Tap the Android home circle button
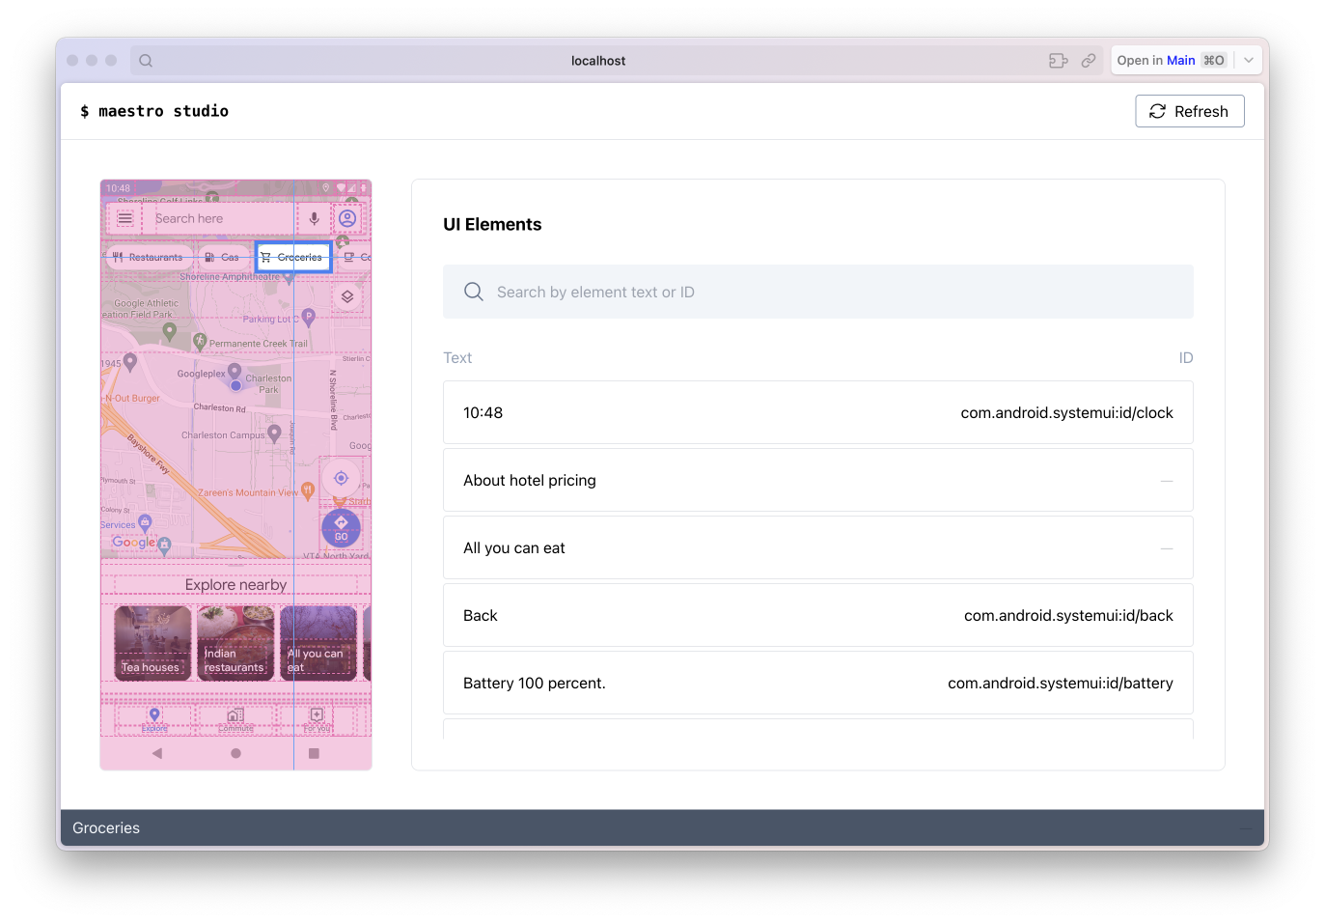 point(235,753)
